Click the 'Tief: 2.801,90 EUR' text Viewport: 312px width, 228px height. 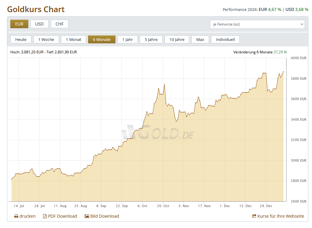point(62,52)
